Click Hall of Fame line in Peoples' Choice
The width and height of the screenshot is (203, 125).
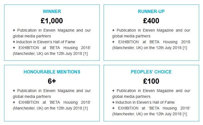(143, 102)
